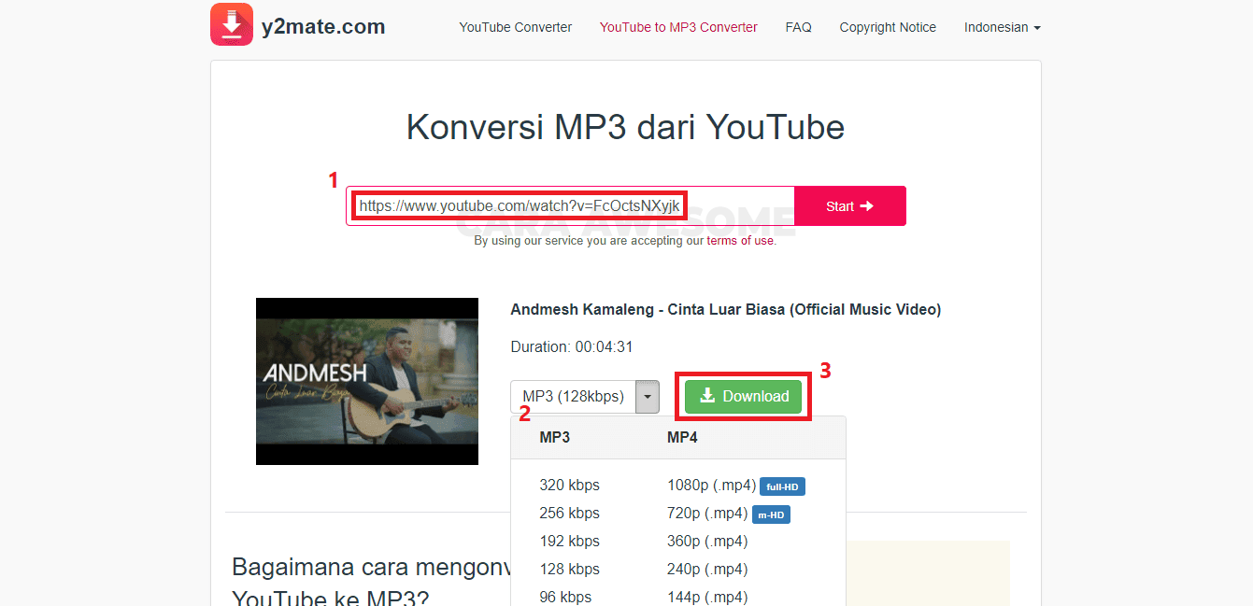Open the MP3 (128kbps) format selector
The image size is (1253, 606).
tap(573, 397)
